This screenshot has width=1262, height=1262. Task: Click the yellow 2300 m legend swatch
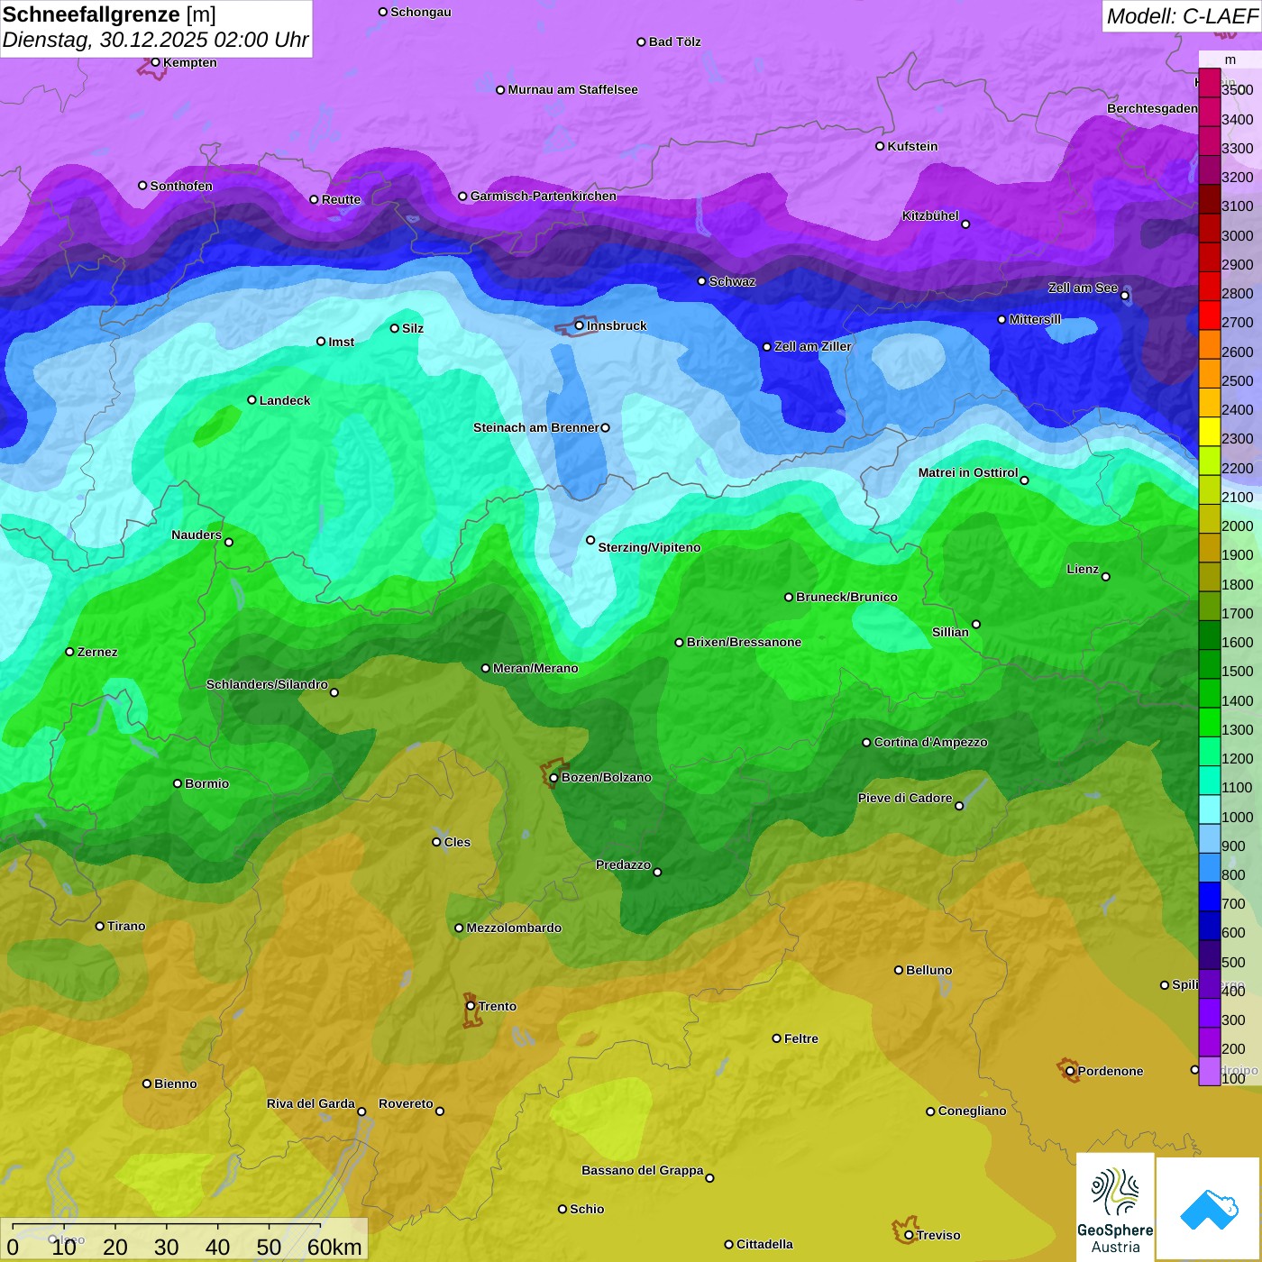(1210, 432)
